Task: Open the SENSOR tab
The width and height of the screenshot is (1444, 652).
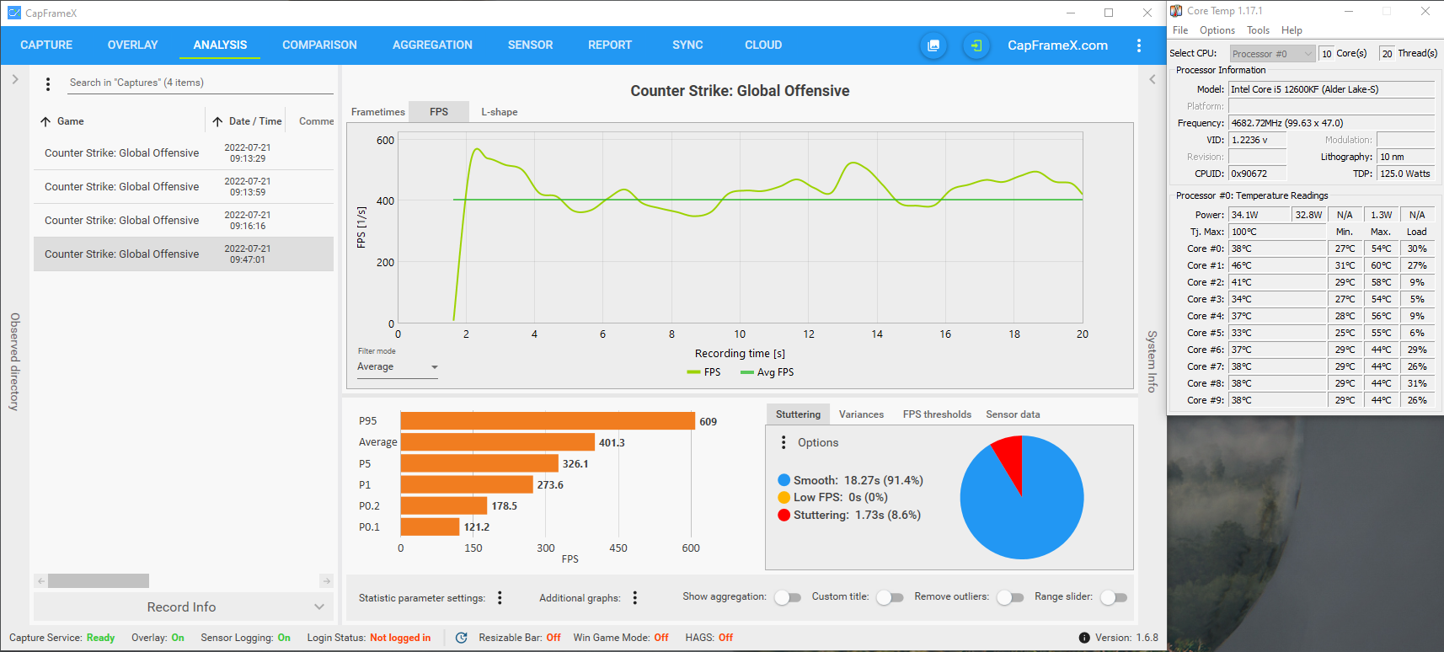Action: tap(530, 45)
